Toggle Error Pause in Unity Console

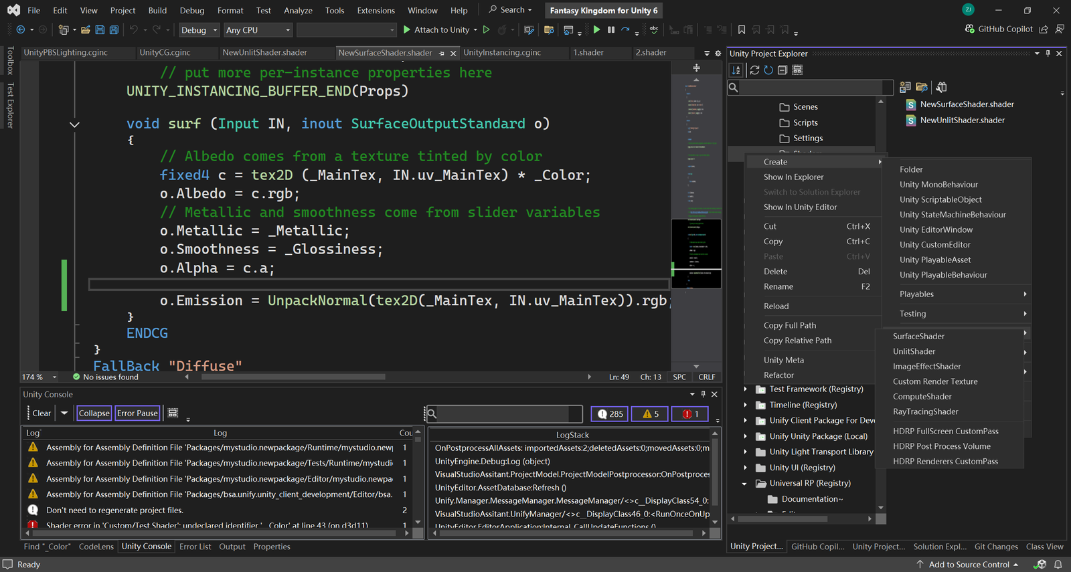coord(137,413)
